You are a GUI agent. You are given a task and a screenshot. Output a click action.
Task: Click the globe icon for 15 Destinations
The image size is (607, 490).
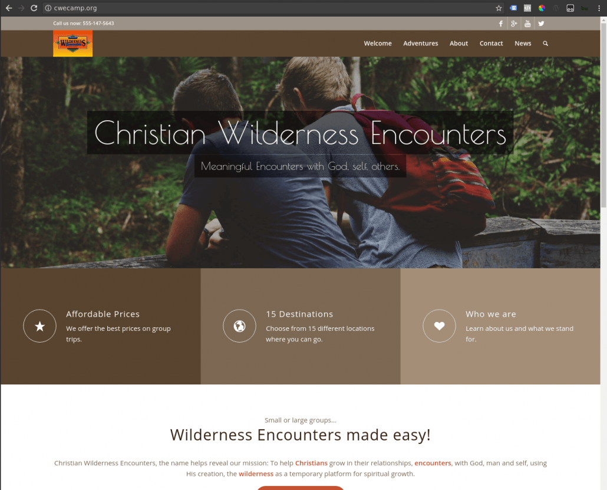click(239, 325)
